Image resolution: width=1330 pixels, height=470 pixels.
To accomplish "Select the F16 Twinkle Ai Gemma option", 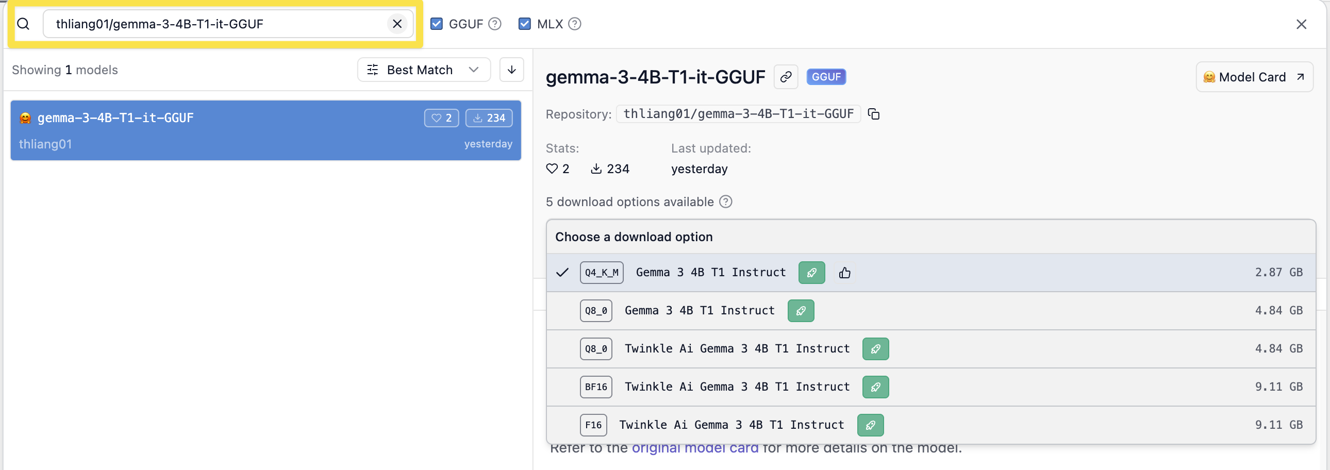I will pyautogui.click(x=930, y=425).
